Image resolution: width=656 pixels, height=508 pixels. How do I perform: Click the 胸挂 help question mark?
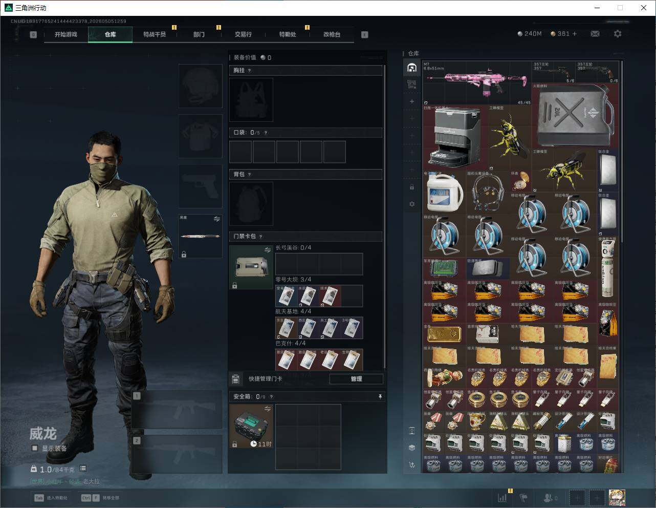(250, 71)
